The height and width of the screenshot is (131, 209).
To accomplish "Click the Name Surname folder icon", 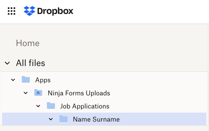I will coord(63,118).
